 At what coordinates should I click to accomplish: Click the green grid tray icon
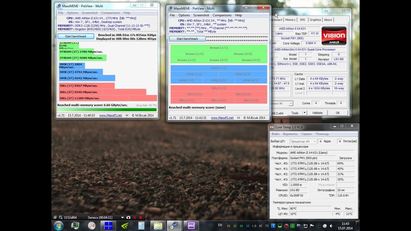pos(293,226)
